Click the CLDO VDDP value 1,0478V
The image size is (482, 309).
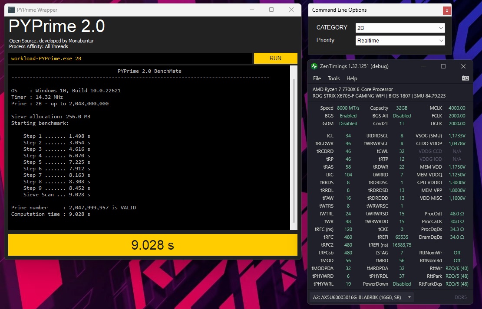tap(457, 143)
